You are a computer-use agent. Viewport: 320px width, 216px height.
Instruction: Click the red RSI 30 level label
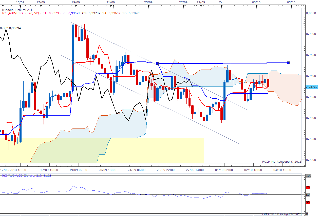pyautogui.click(x=308, y=202)
